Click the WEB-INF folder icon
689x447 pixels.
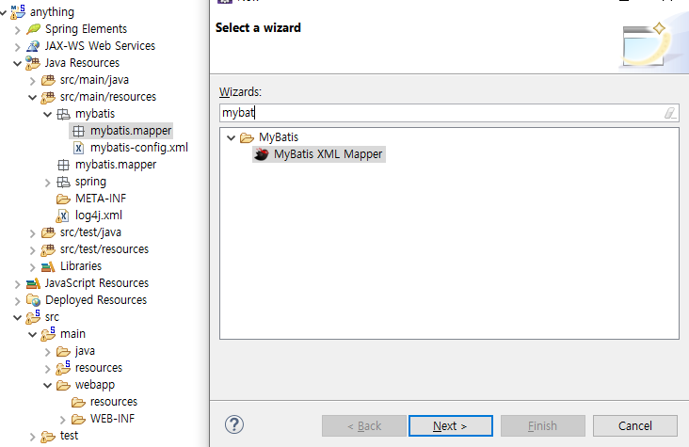(78, 419)
